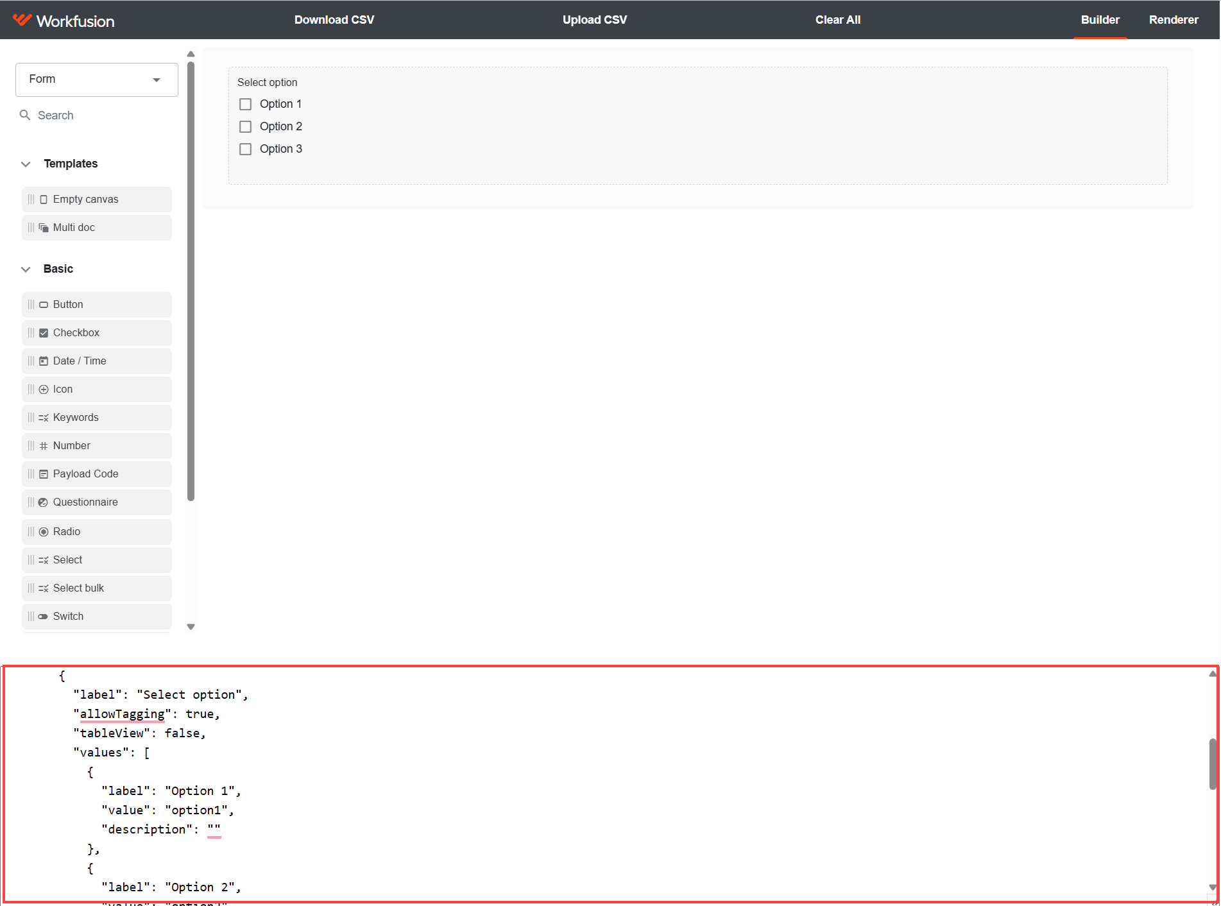Check the Option 2 checkbox

[245, 126]
